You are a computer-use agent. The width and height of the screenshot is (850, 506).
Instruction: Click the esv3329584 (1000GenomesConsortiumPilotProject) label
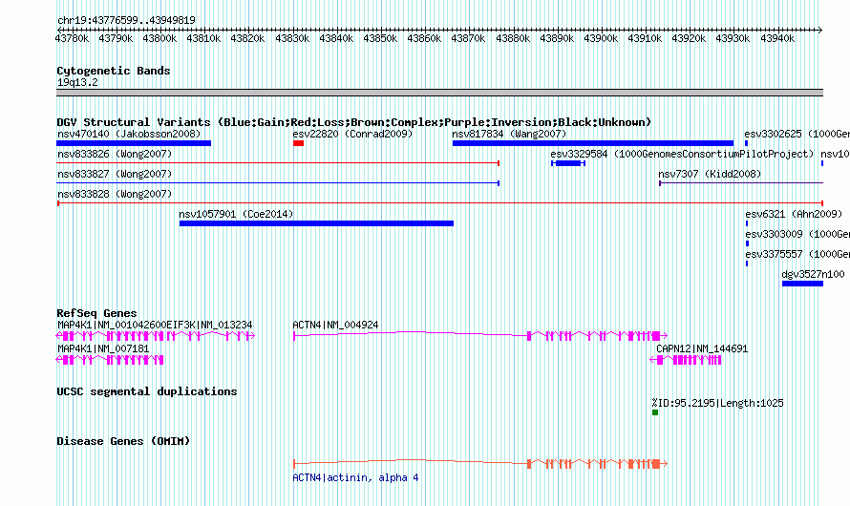click(682, 154)
